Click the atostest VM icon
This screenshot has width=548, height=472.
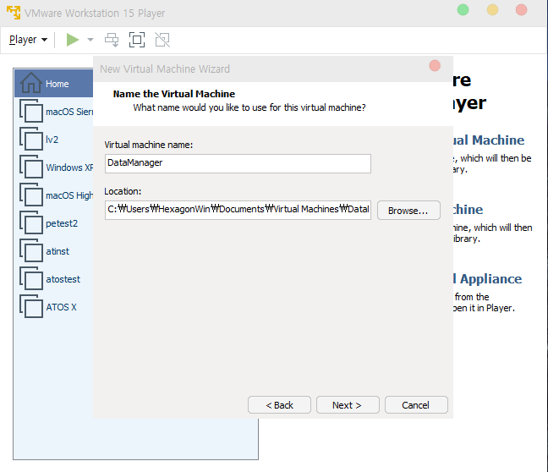tap(31, 278)
